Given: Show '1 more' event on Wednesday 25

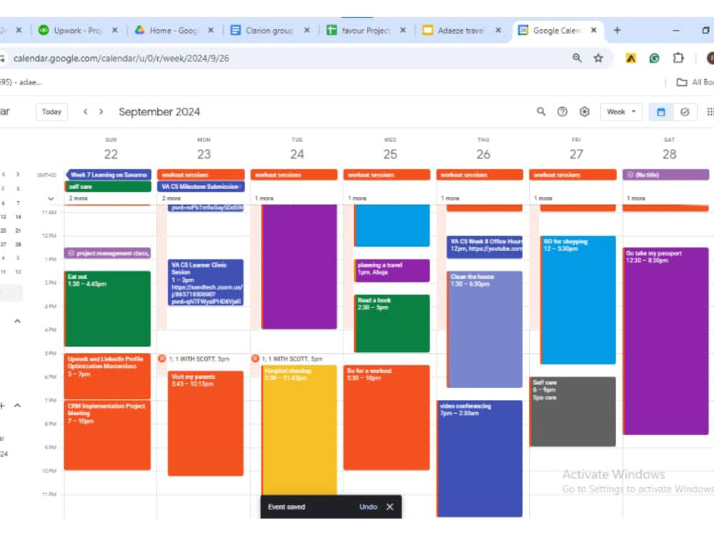Looking at the screenshot, I should tap(357, 198).
